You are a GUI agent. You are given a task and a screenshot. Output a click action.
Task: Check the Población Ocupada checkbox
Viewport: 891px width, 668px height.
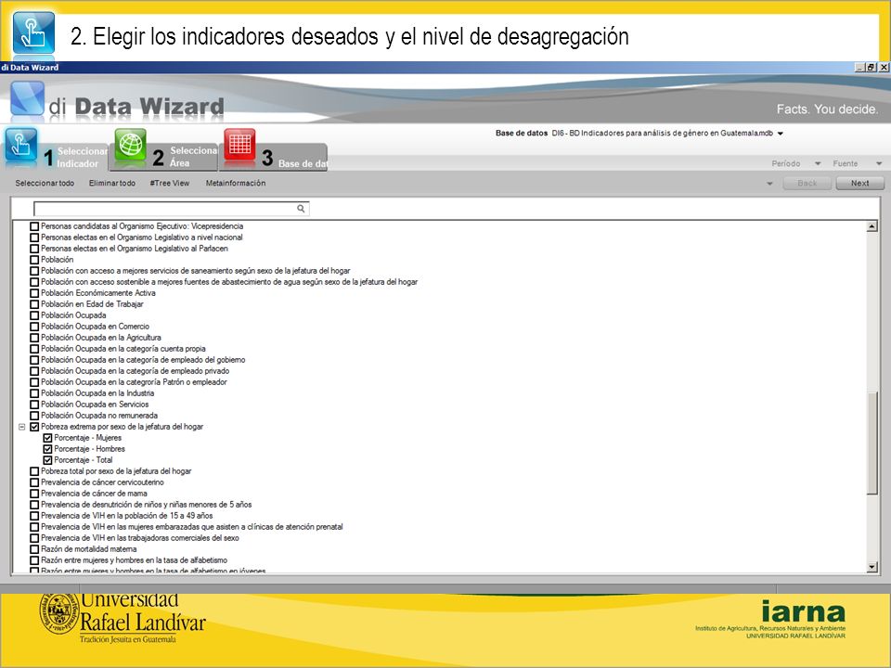(x=34, y=315)
